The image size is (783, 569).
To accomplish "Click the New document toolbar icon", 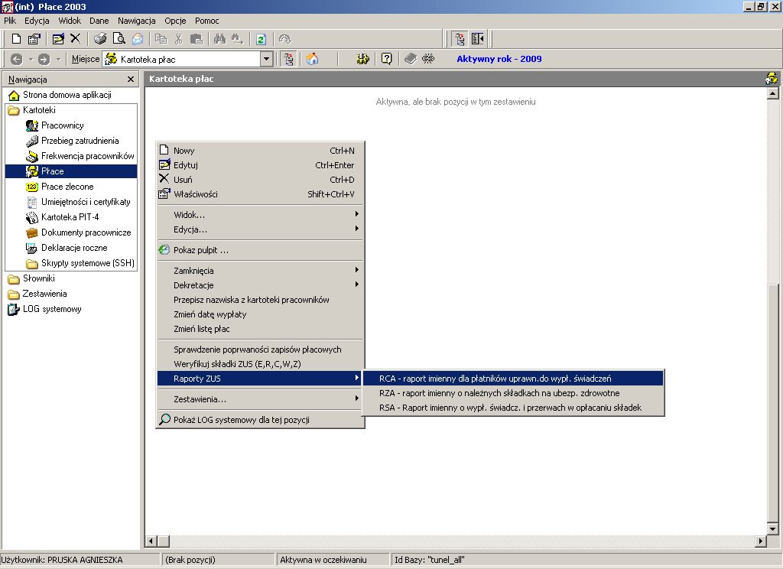I will [16, 39].
